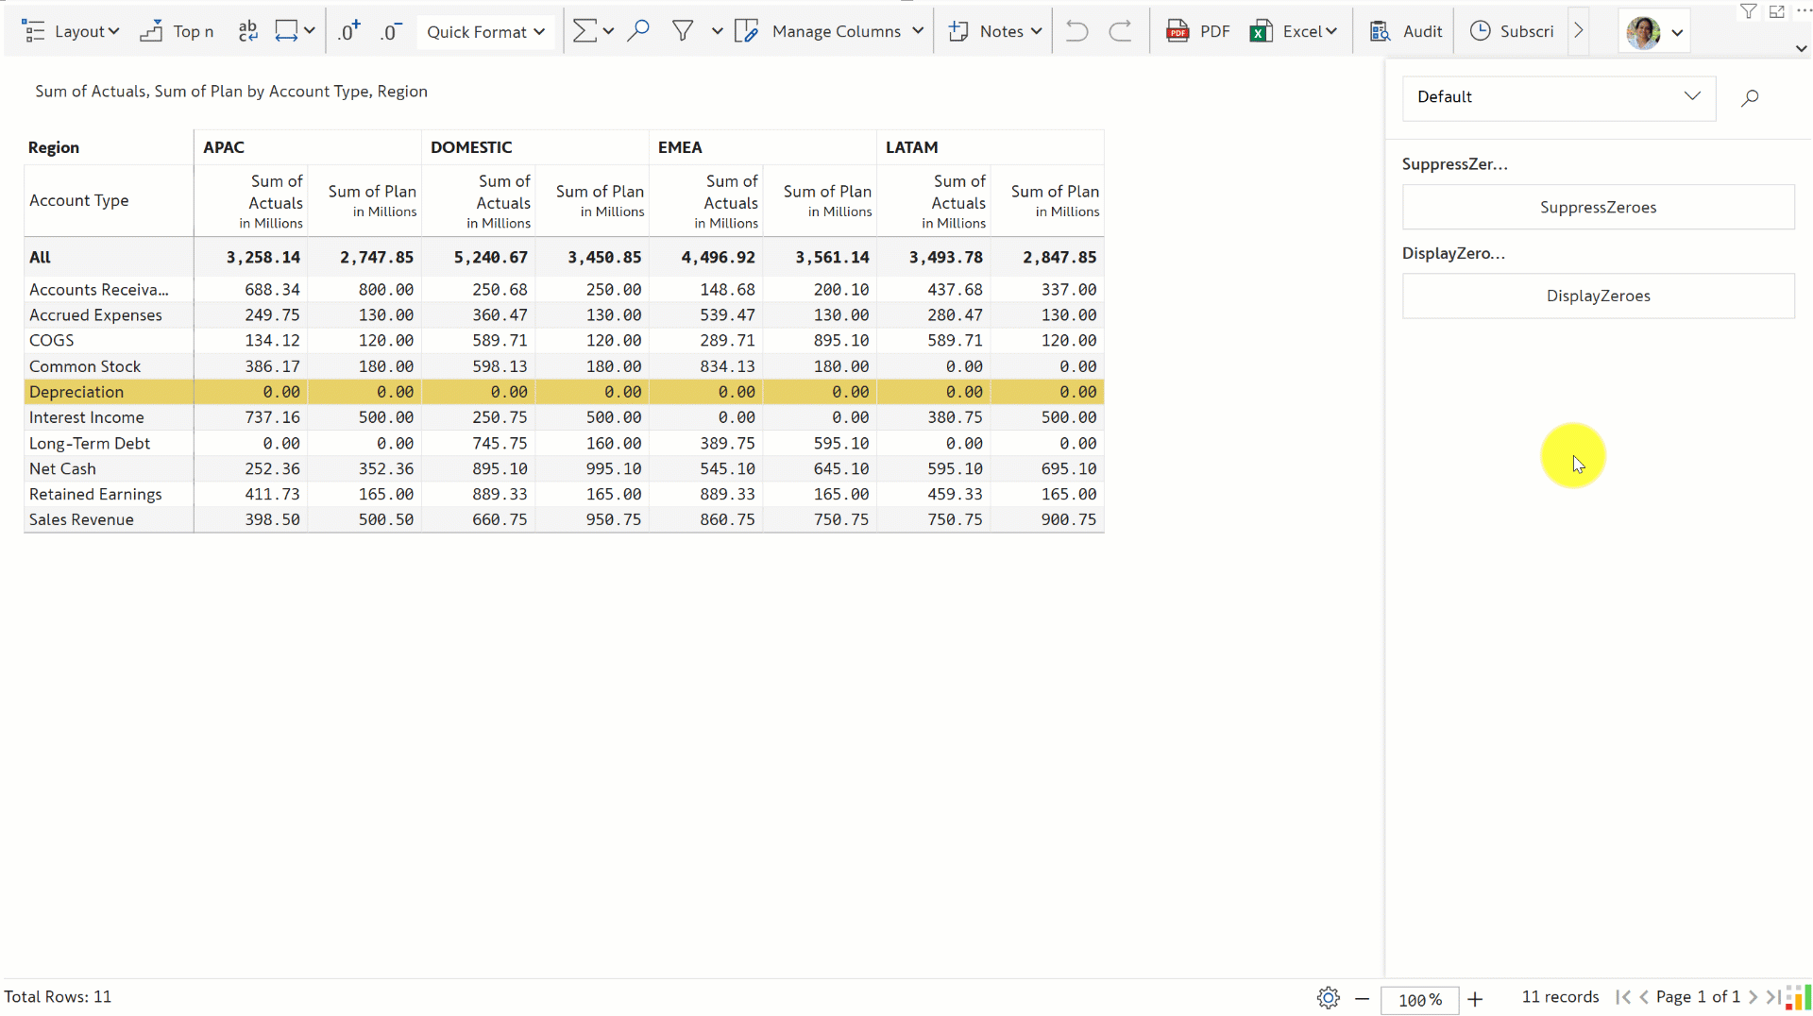Open the Audit tool

(1405, 31)
